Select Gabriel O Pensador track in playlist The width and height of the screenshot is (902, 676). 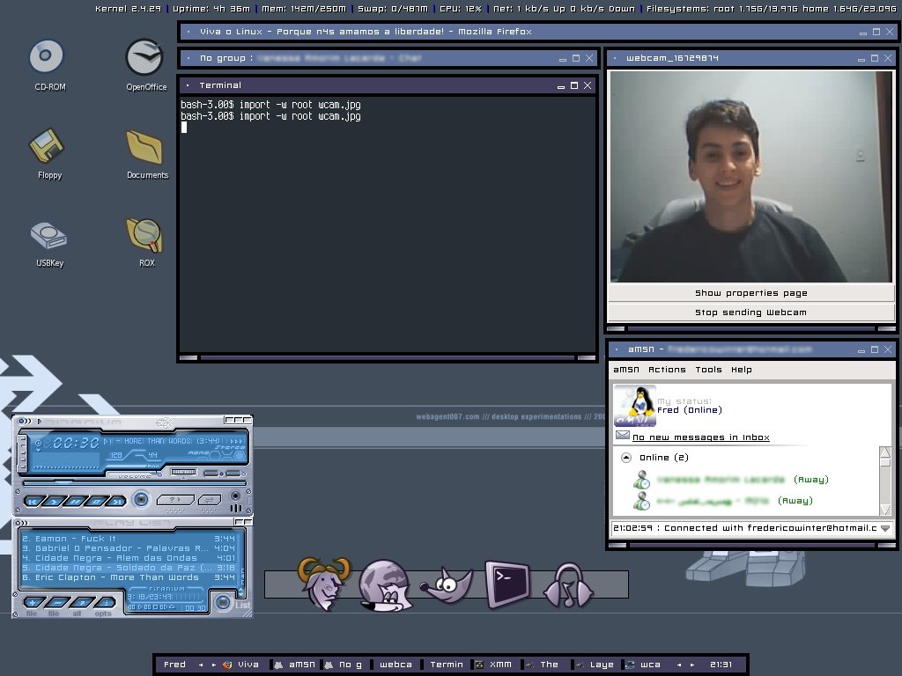pos(129,548)
